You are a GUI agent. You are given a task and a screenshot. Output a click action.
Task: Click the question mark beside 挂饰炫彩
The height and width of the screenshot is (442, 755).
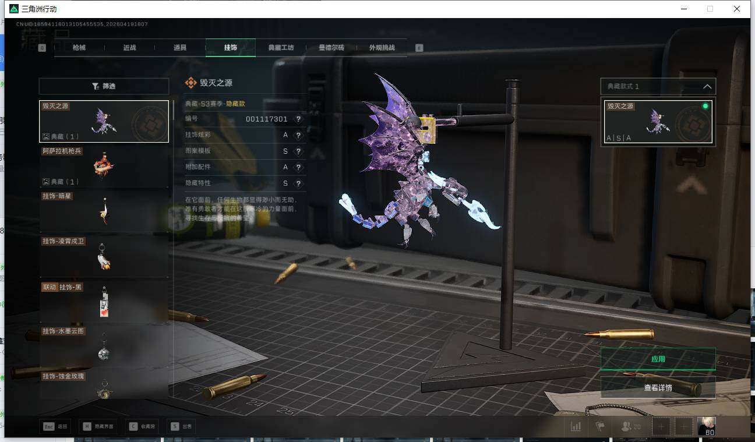pos(298,135)
